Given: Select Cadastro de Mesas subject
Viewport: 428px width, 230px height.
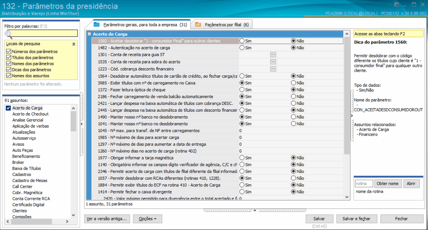Looking at the screenshot, I should tap(30, 180).
